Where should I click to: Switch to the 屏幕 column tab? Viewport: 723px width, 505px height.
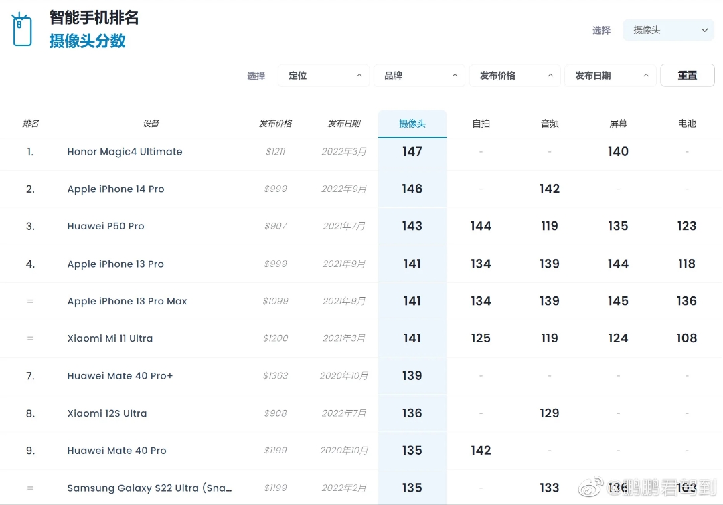pos(618,124)
